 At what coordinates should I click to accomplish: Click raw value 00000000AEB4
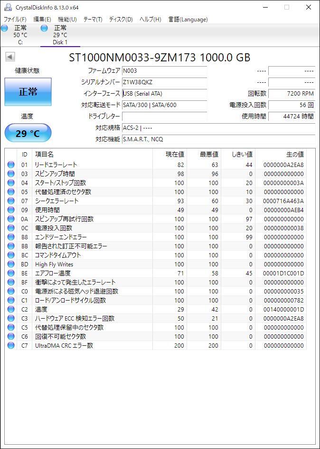pos(283,210)
